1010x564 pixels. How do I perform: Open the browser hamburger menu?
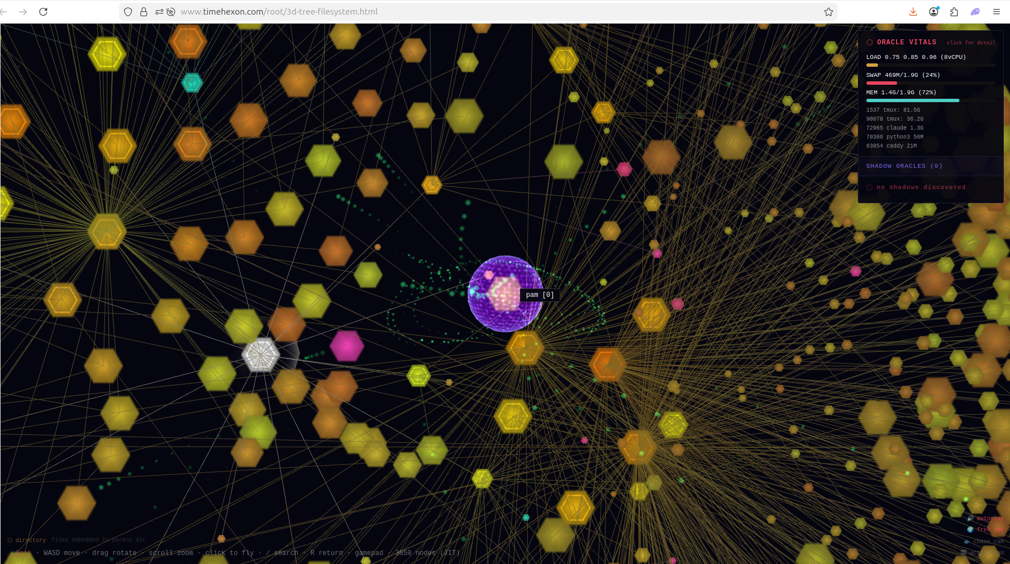[997, 12]
